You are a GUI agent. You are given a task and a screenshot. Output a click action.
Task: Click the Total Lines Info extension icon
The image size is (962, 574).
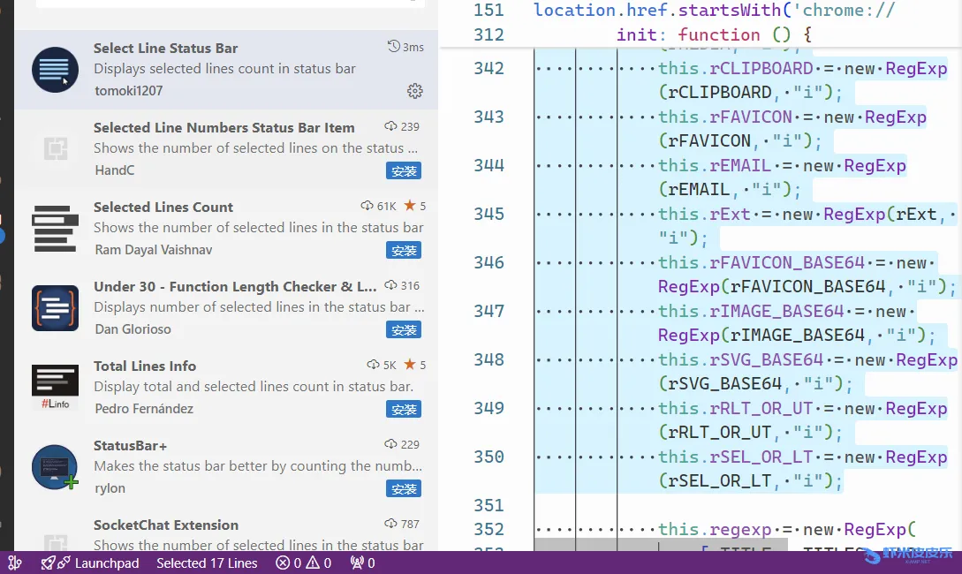(55, 388)
